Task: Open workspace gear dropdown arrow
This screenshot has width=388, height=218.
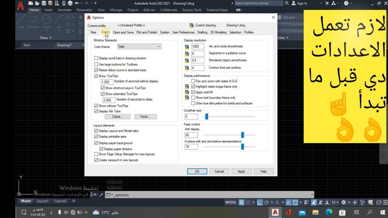Action: click(x=349, y=202)
